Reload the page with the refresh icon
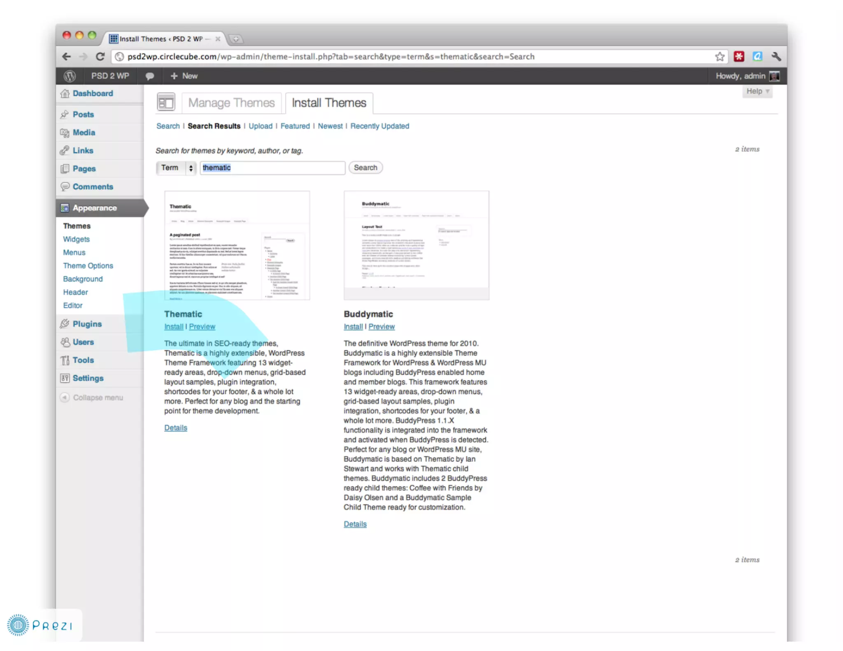Viewport: 843px width, 651px height. [100, 56]
